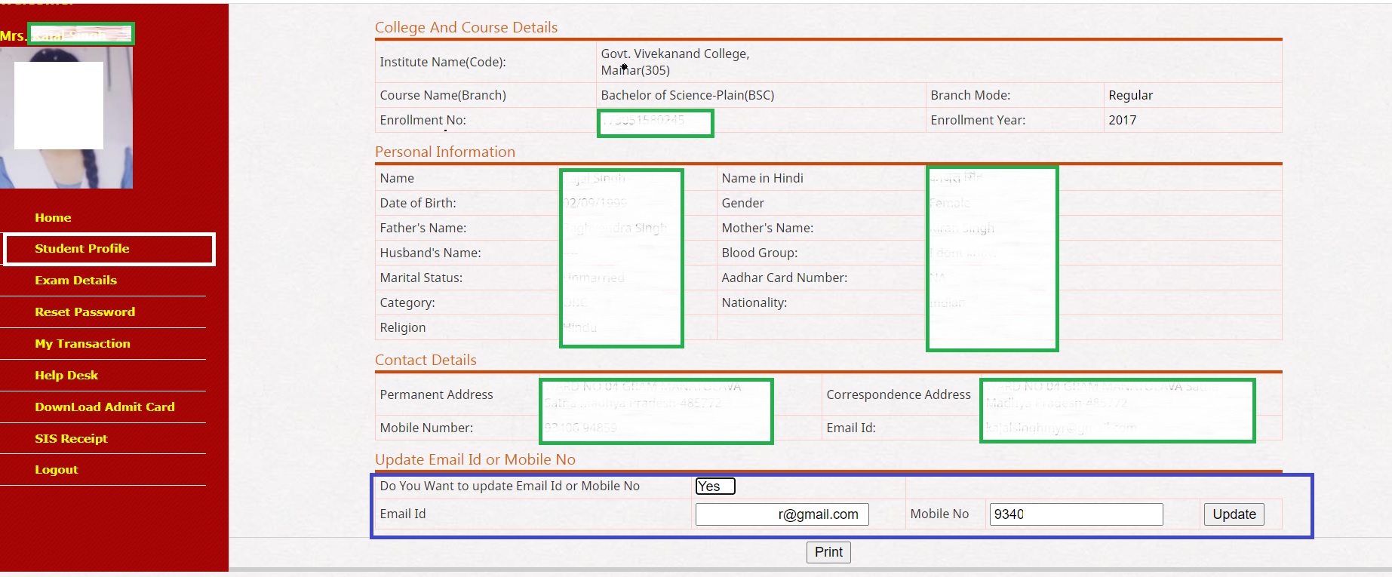Open the Help Desk link
The image size is (1392, 577).
pyautogui.click(x=66, y=376)
